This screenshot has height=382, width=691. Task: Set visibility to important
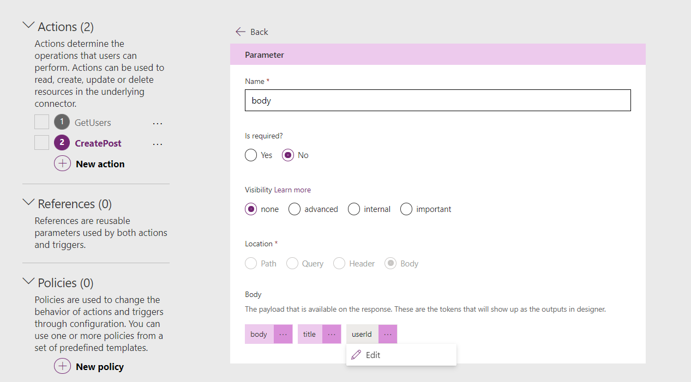(x=406, y=209)
